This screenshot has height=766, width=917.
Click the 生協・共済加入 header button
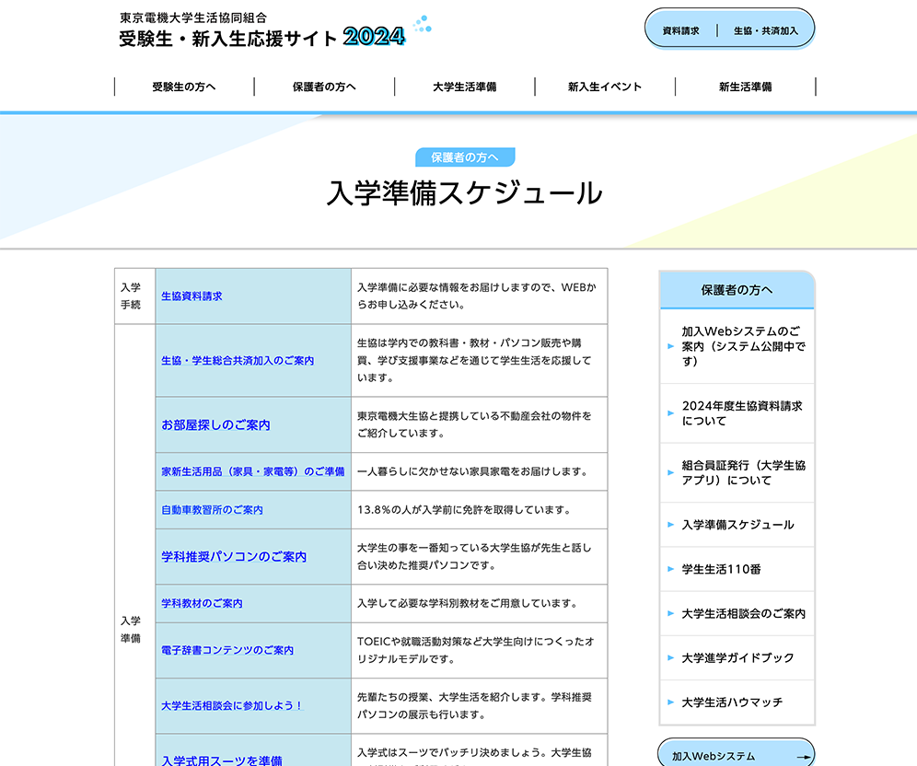(x=765, y=31)
